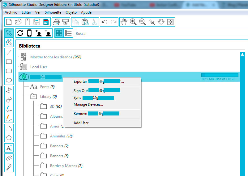Open the Ayuda menu
248x176 pixels.
pos(86,12)
